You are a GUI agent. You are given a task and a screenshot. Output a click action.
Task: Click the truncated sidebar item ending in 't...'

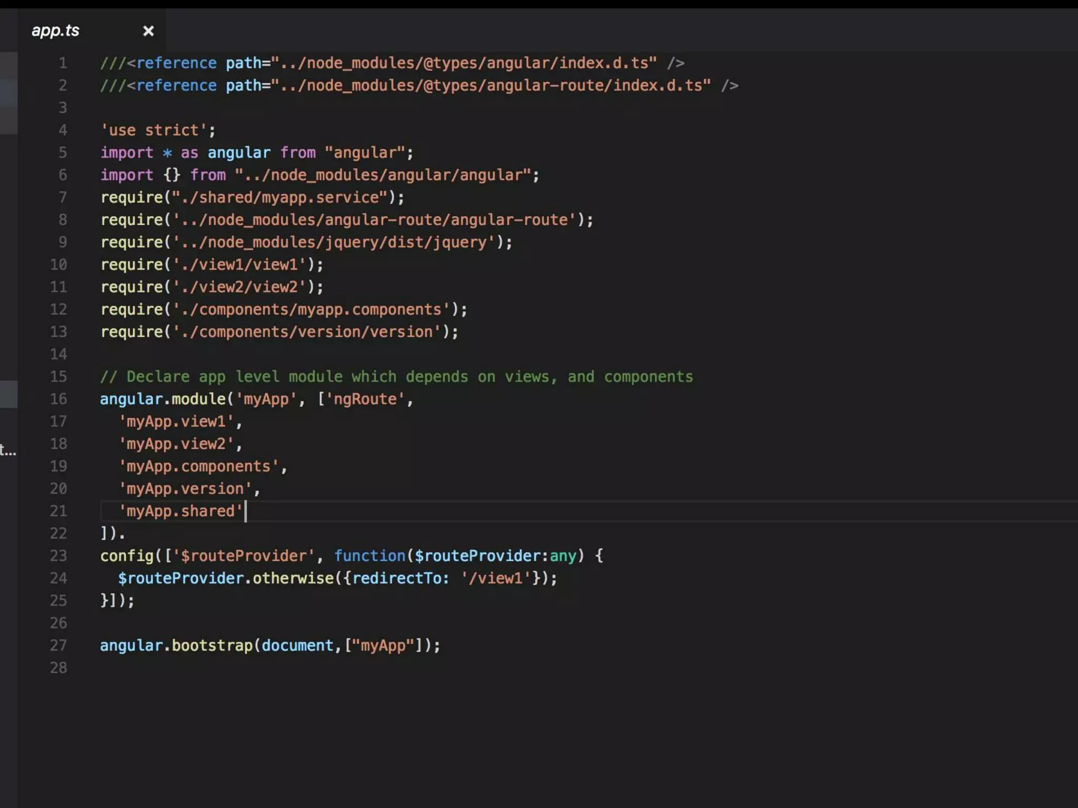[8, 450]
